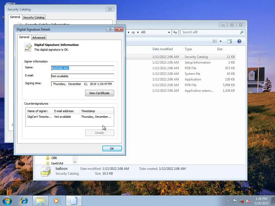This screenshot has width=275, height=206.
Task: Click the digital signature document icon
Action: (x=28, y=47)
